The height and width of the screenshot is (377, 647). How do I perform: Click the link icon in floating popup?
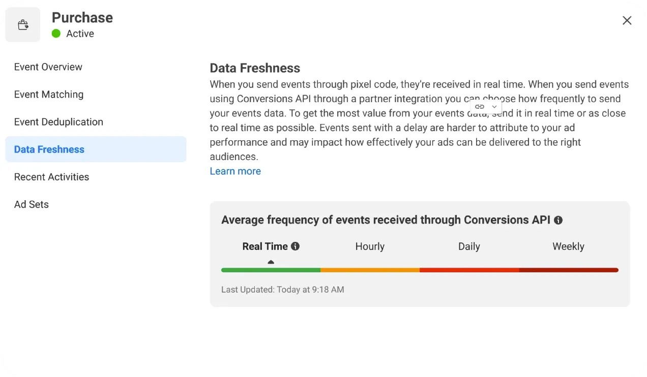pos(479,107)
